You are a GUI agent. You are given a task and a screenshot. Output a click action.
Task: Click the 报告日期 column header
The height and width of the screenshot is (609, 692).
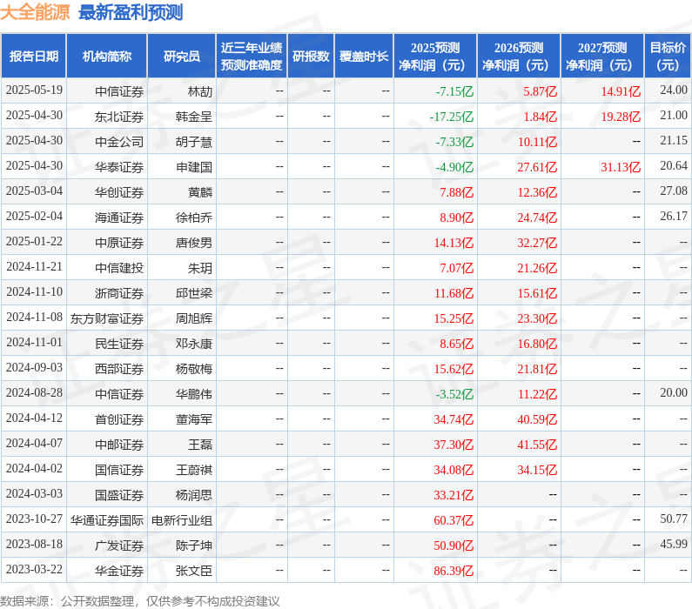click(x=34, y=56)
